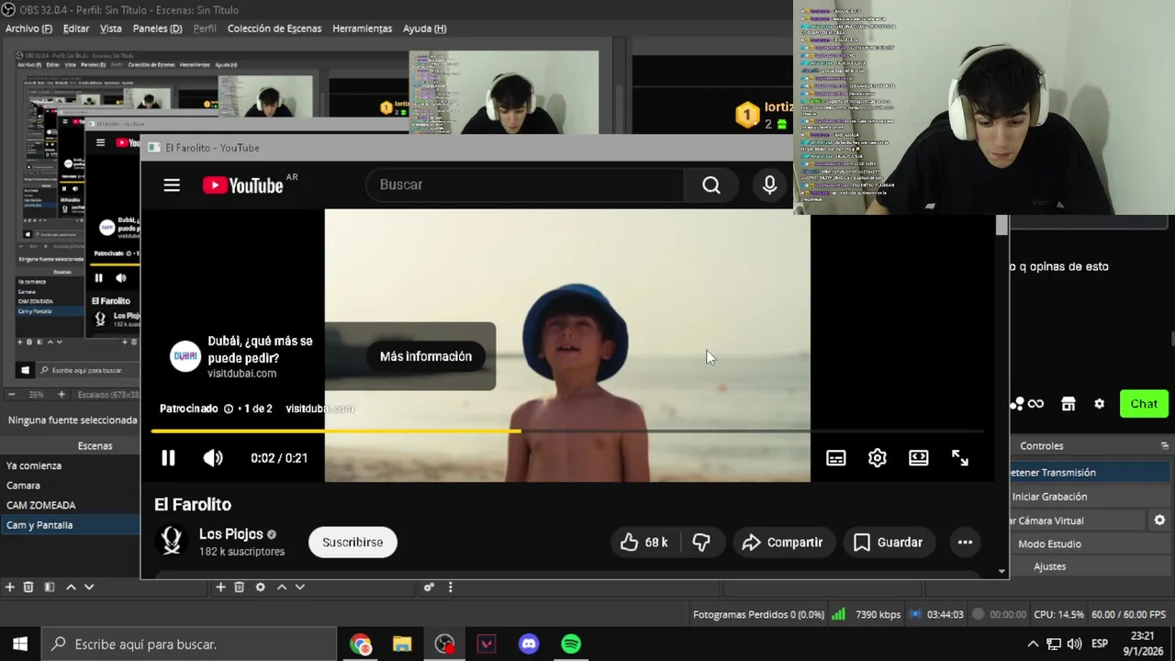The height and width of the screenshot is (661, 1175).
Task: Add a new source with plus icon
Action: [220, 587]
